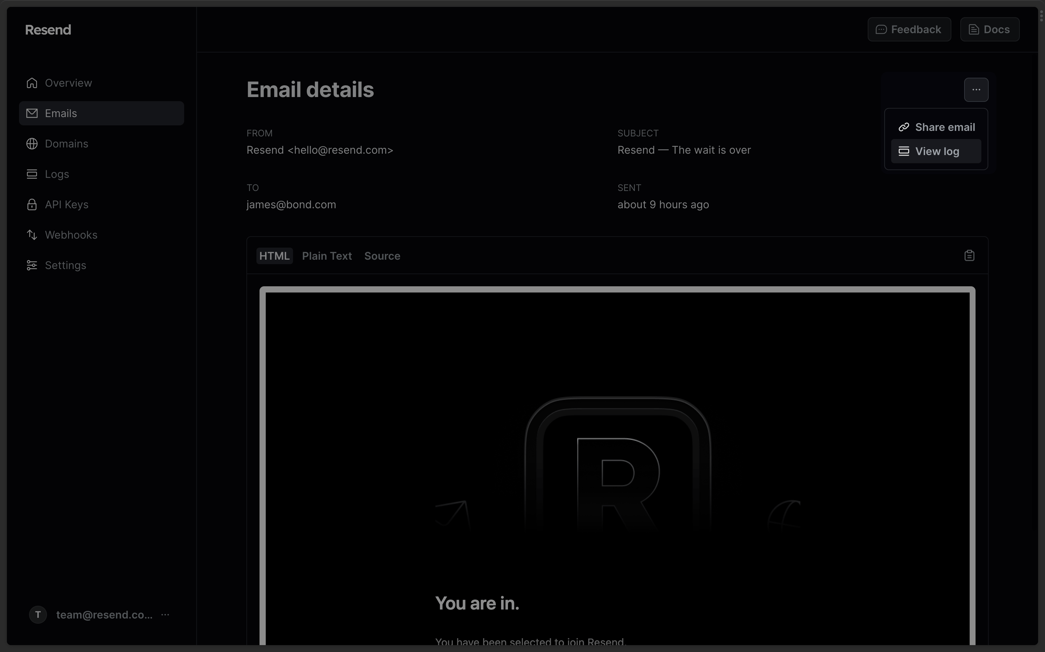This screenshot has width=1045, height=652.
Task: Click the sent time 'about 9 hours ago'
Action: pos(663,204)
